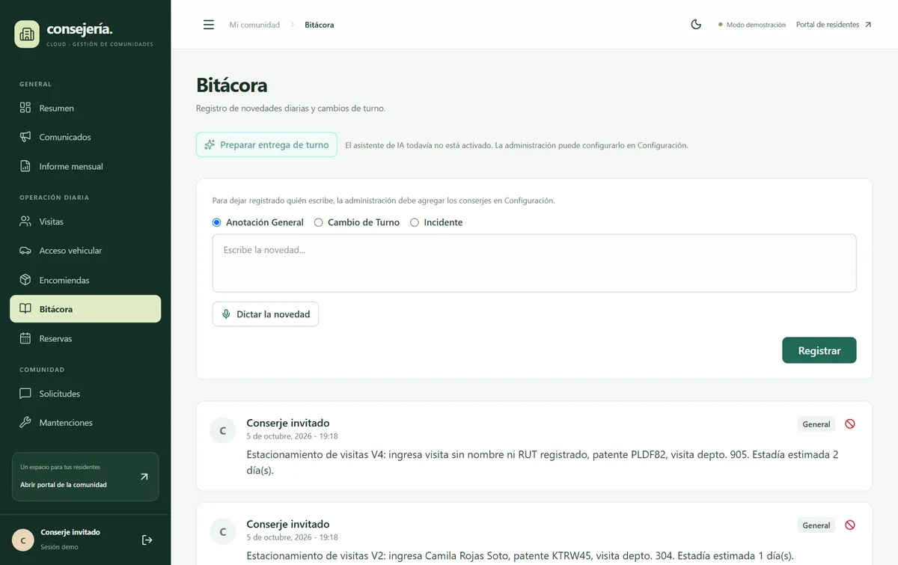Click avatar C on the Camila Rojas entry
Image resolution: width=898 pixels, height=565 pixels.
coord(223,531)
